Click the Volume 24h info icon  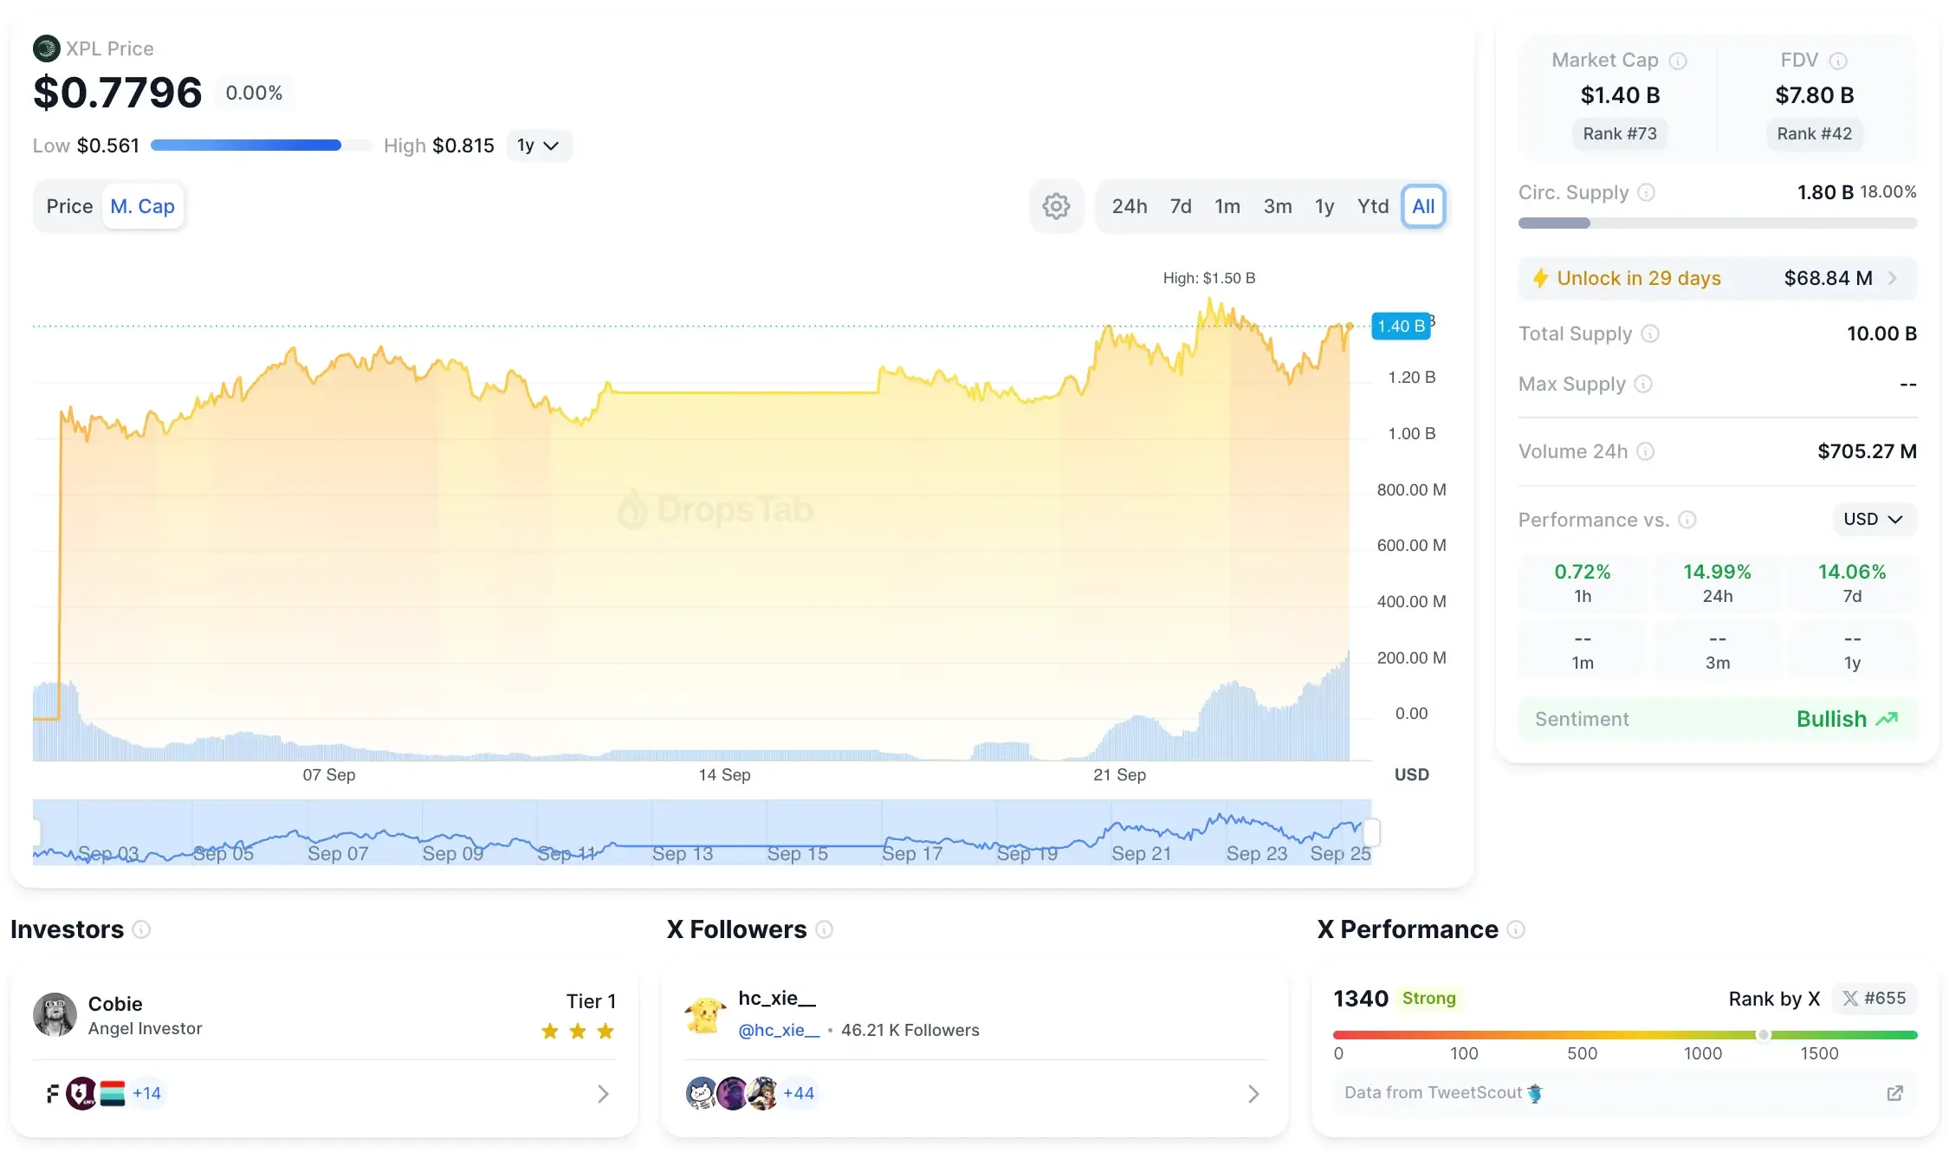(1645, 451)
